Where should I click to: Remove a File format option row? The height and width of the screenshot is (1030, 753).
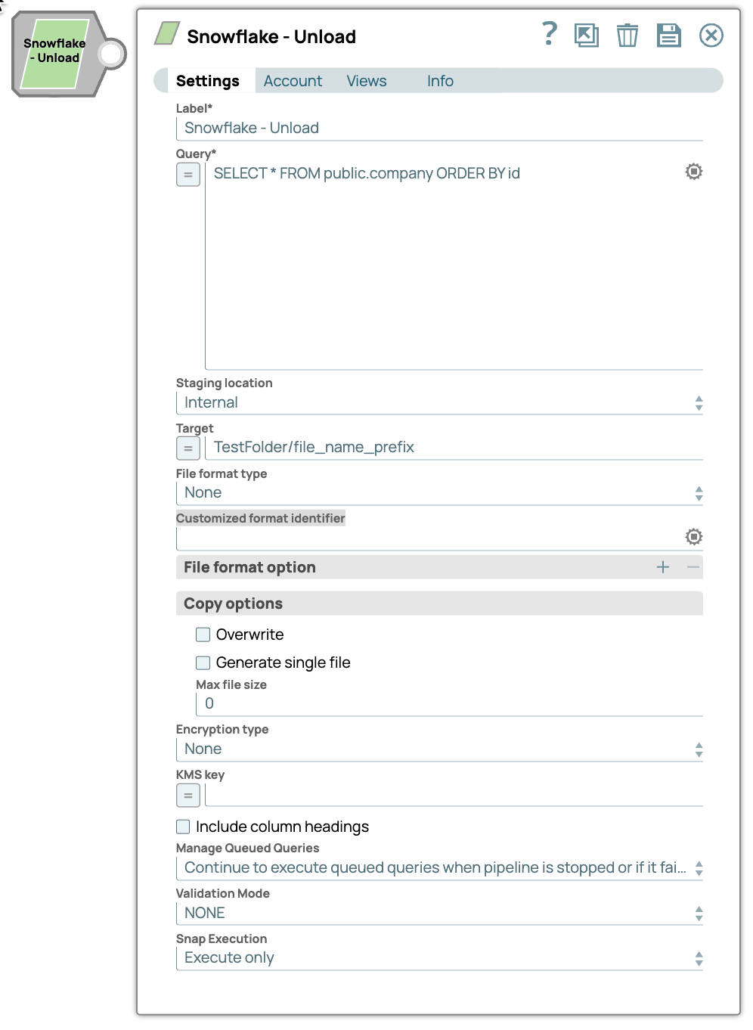[693, 566]
